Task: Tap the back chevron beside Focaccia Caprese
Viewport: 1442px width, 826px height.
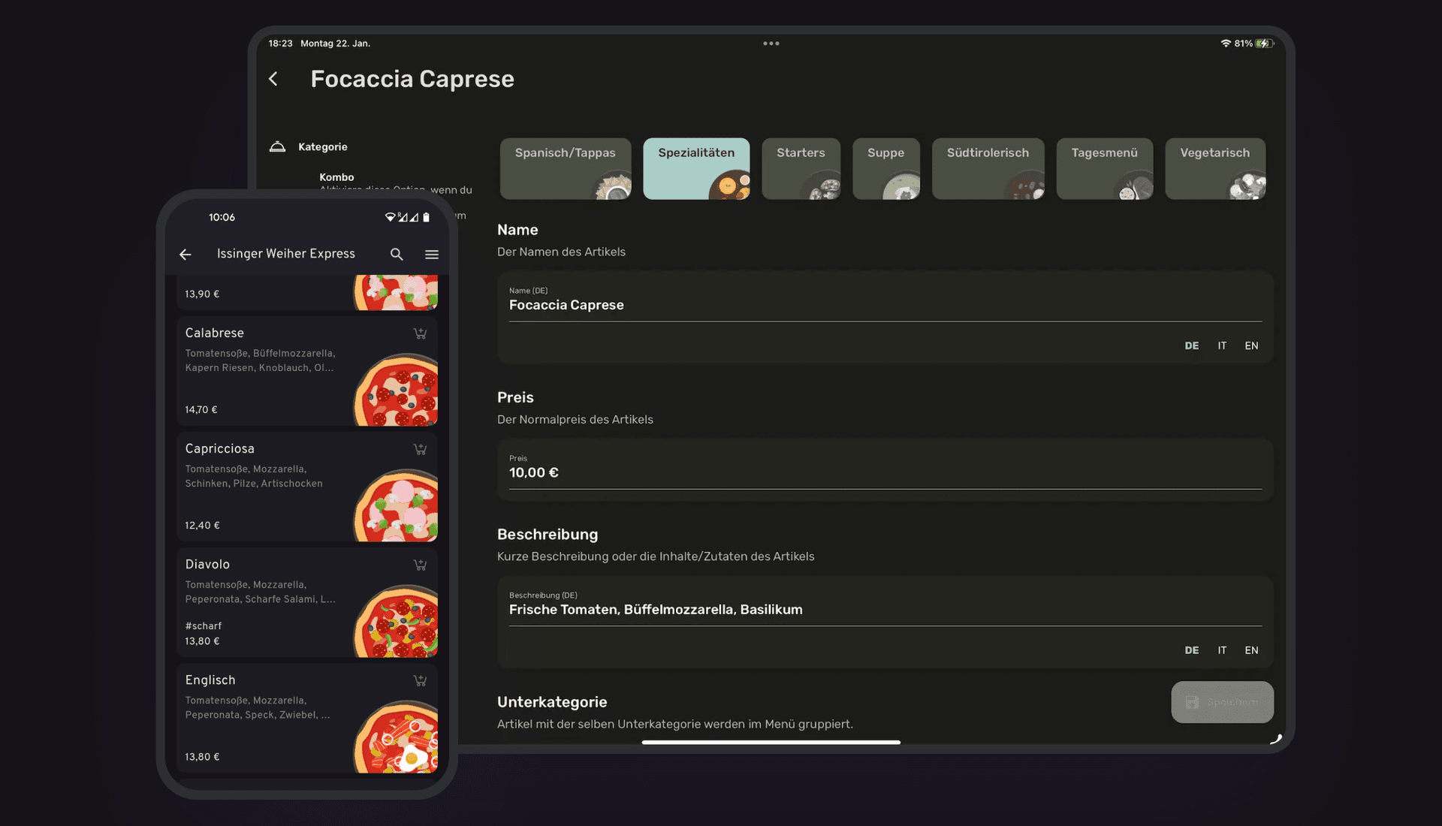Action: point(273,79)
